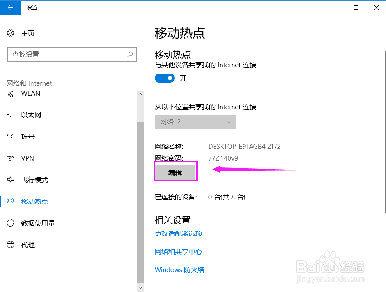Open 数据使用量 via its pie chart icon
Viewport: 386px width, 292px height.
pos(10,223)
